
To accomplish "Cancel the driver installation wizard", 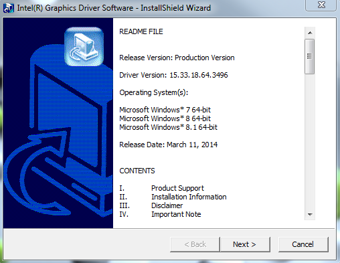I will pyautogui.click(x=303, y=244).
